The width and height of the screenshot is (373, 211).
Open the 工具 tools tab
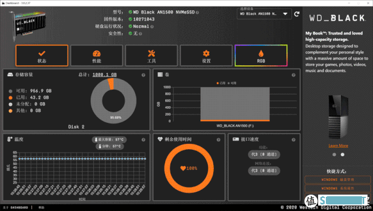click(151, 55)
